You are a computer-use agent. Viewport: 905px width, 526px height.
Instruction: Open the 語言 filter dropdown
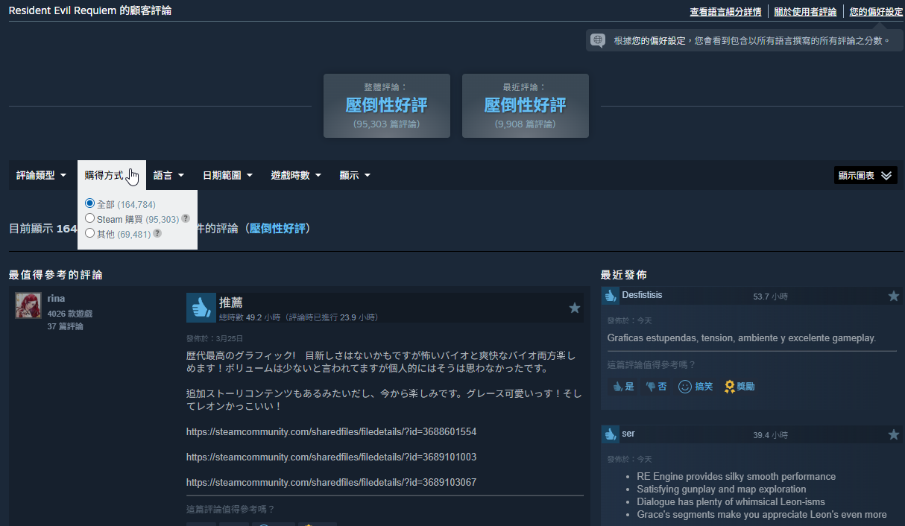point(168,174)
